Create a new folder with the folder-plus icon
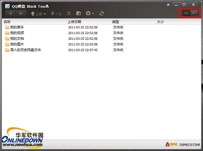This screenshot has height=151, width=203. 79,13
